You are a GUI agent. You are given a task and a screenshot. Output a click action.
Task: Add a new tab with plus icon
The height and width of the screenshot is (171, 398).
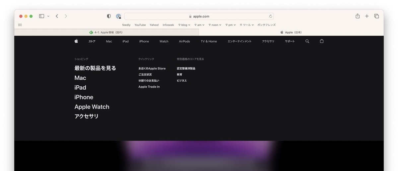[367, 16]
